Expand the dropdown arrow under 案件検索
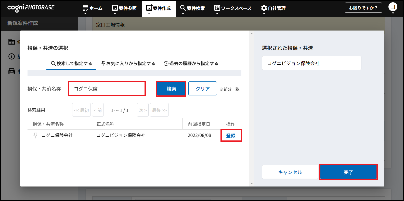Image resolution: width=404 pixels, height=201 pixels. tap(183, 14)
